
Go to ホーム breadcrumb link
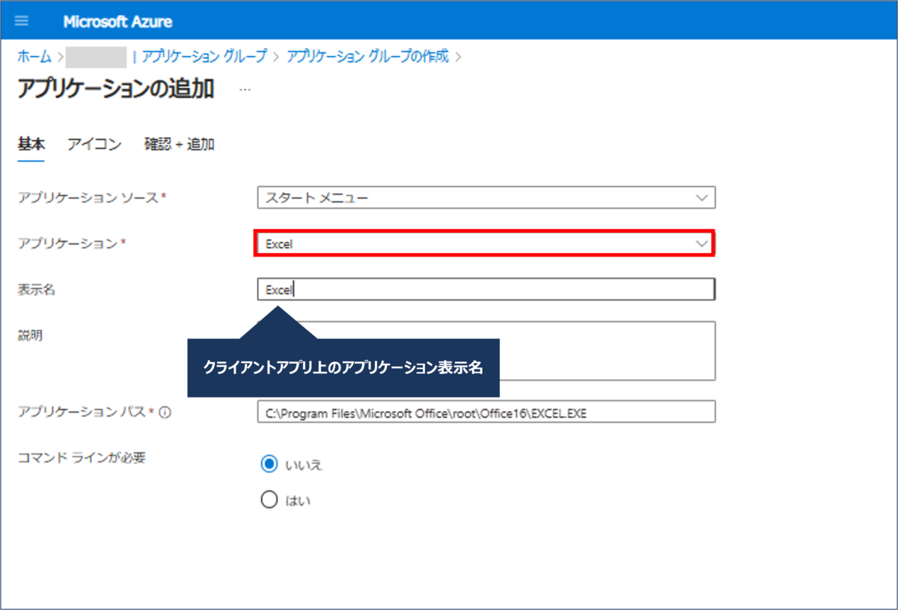pos(34,56)
